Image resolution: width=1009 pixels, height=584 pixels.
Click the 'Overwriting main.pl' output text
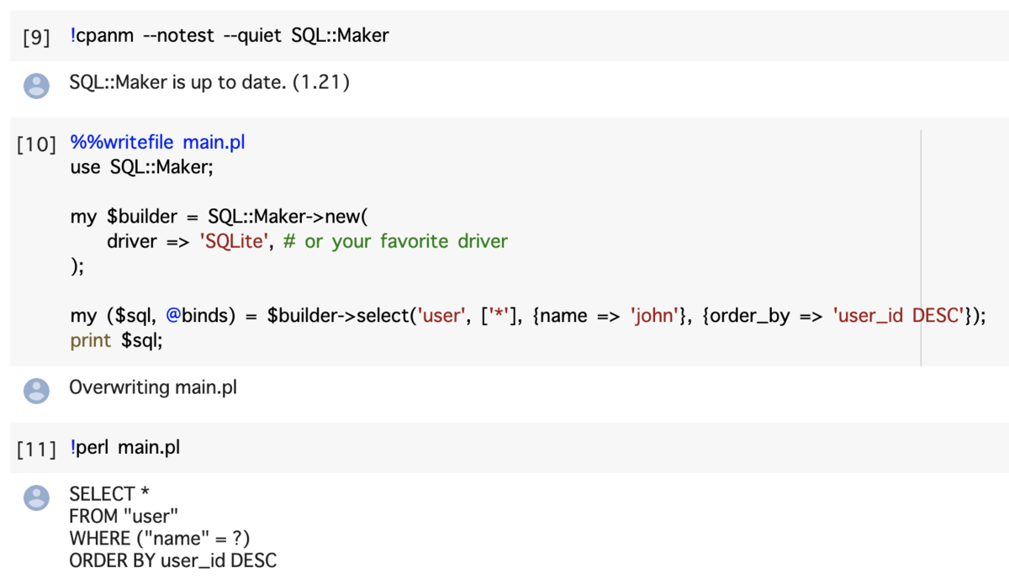pos(153,387)
